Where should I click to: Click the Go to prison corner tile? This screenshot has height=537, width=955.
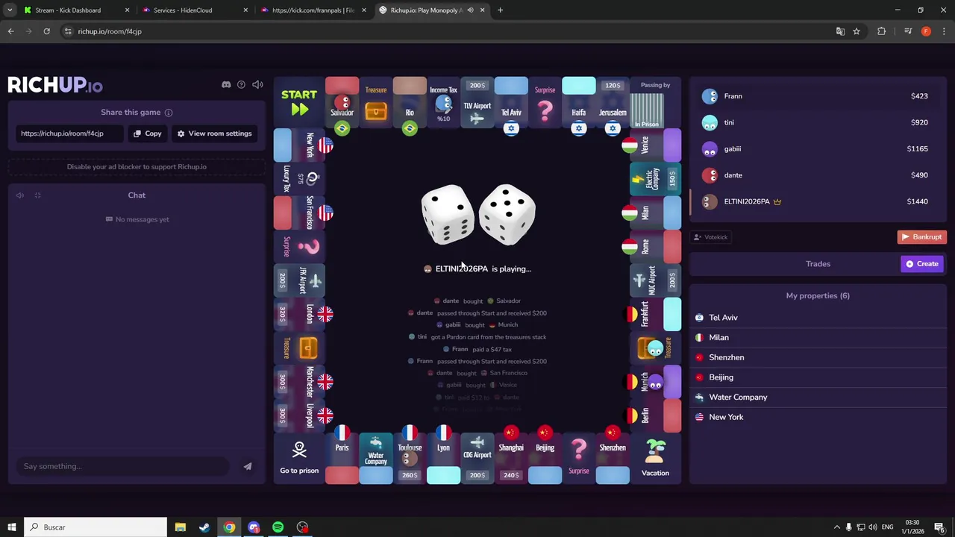299,457
